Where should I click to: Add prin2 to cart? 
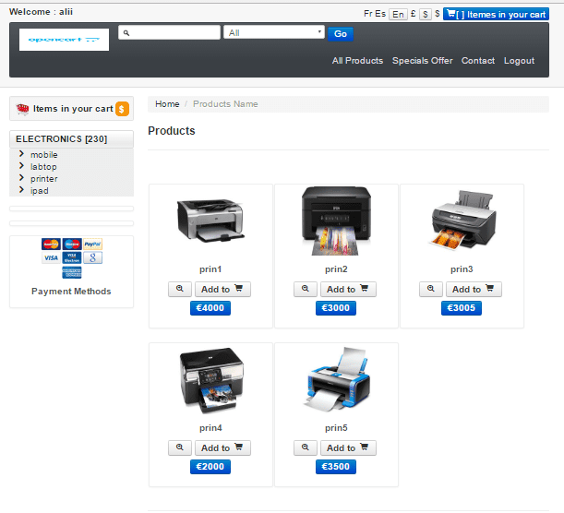click(x=348, y=289)
